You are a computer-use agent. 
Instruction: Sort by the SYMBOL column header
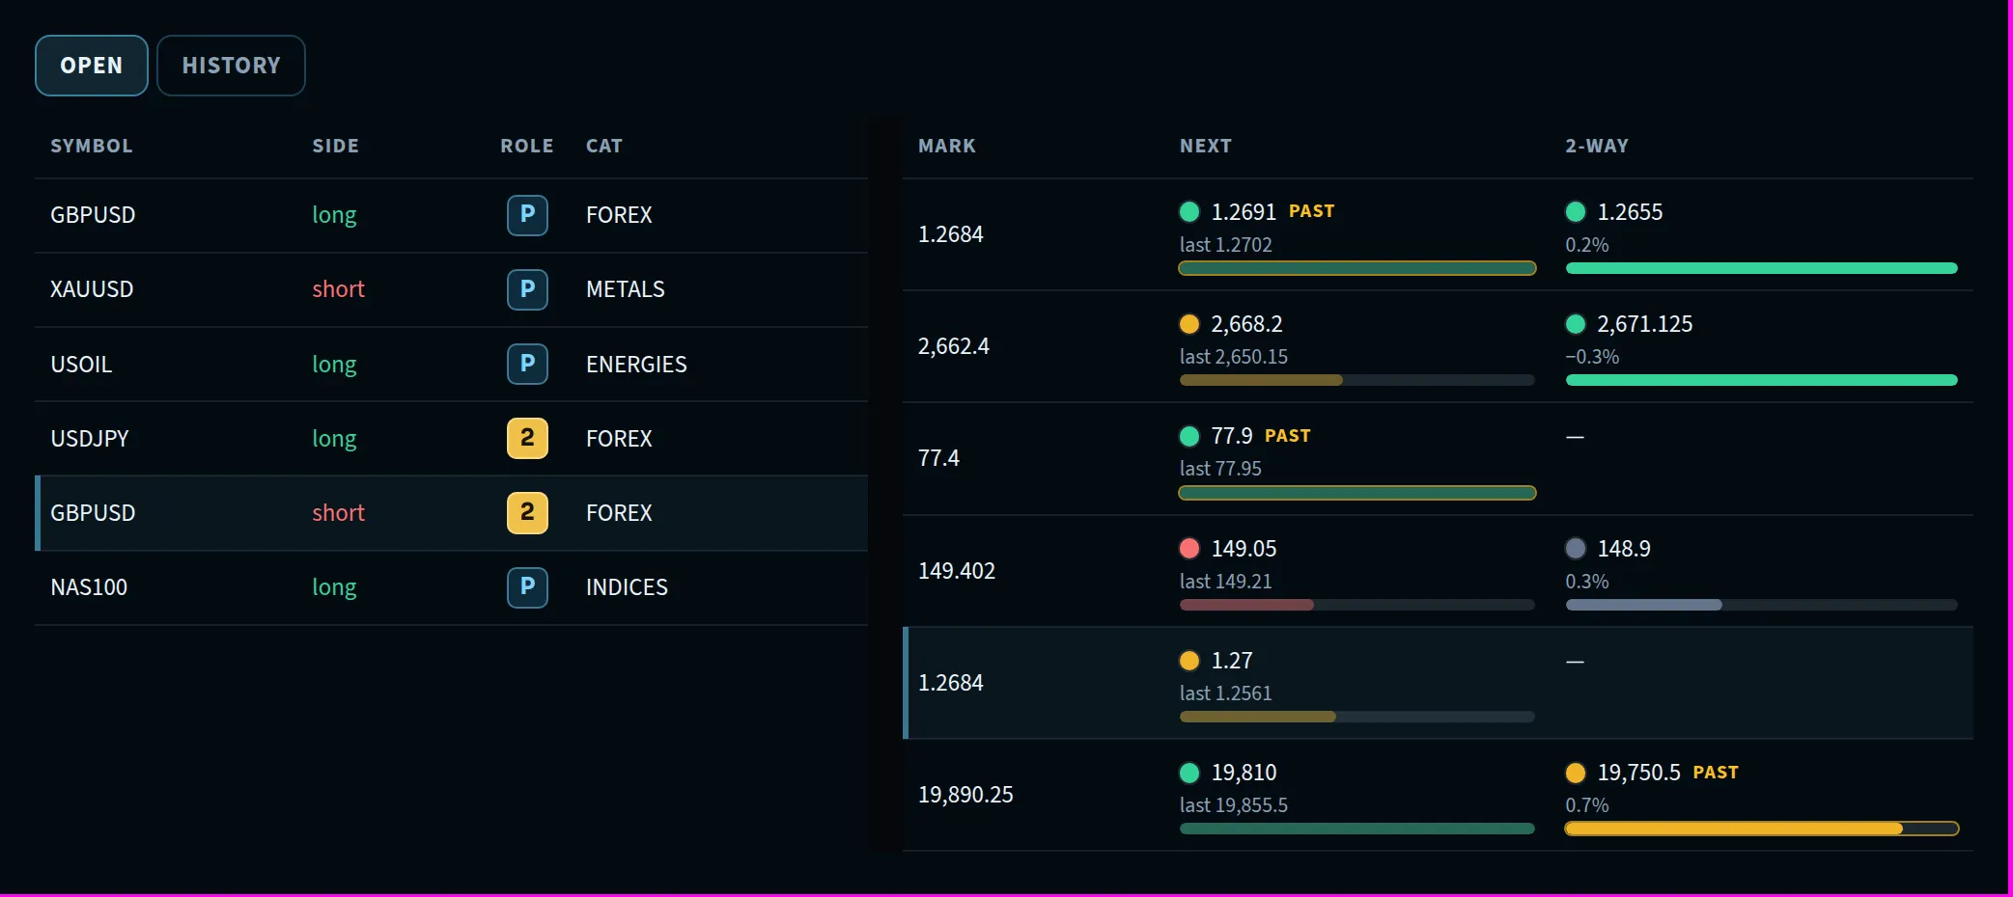(92, 146)
